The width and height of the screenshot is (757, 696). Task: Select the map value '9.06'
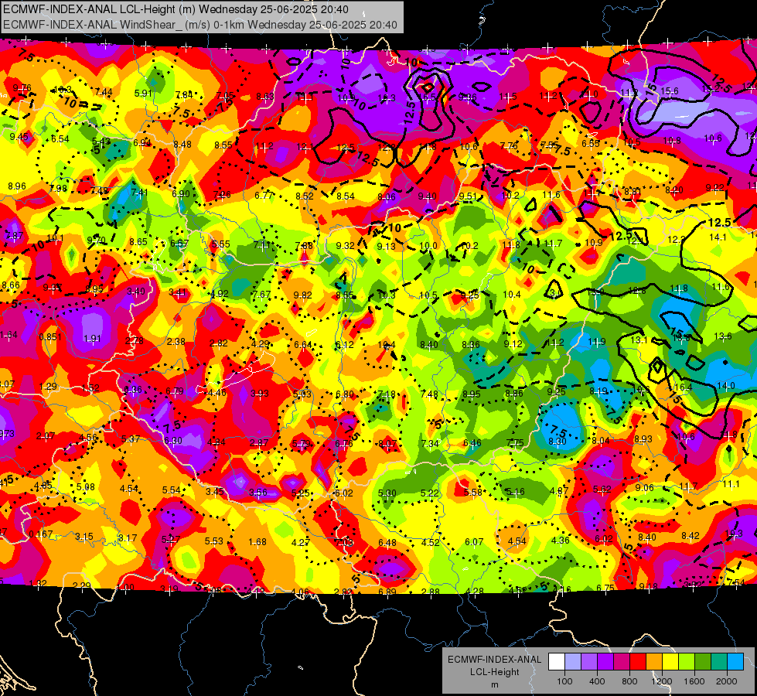click(x=645, y=488)
